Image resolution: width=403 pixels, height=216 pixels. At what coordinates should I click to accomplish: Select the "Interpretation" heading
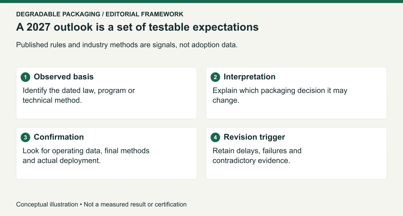click(x=250, y=77)
